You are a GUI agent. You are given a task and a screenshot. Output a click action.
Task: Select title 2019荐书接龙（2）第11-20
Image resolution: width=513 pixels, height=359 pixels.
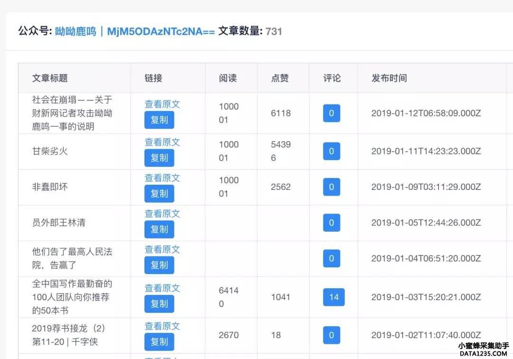tap(68, 335)
